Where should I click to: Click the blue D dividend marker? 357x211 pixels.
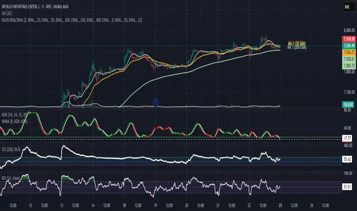pyautogui.click(x=156, y=102)
